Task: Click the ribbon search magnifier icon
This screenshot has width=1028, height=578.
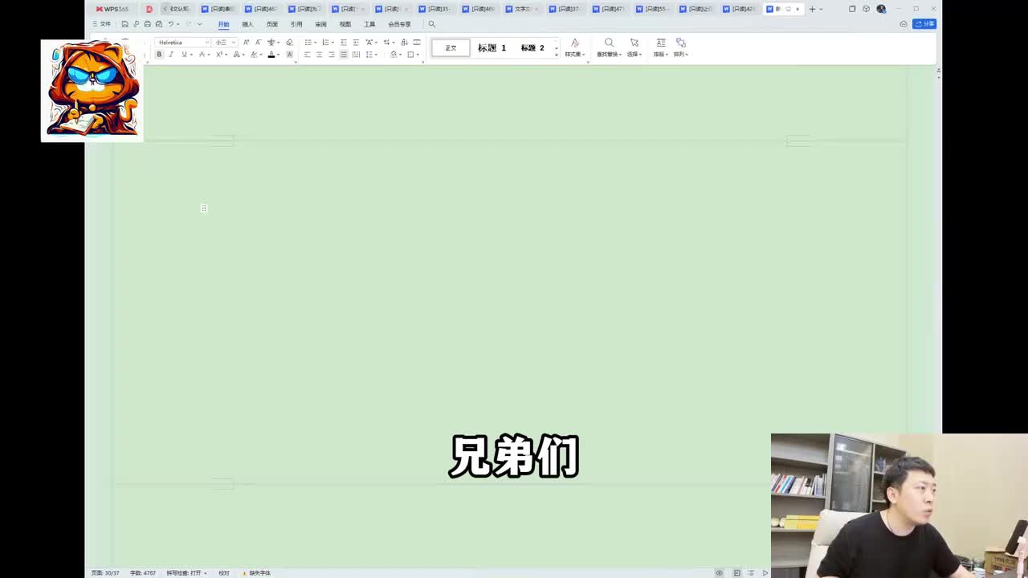Action: 431,24
